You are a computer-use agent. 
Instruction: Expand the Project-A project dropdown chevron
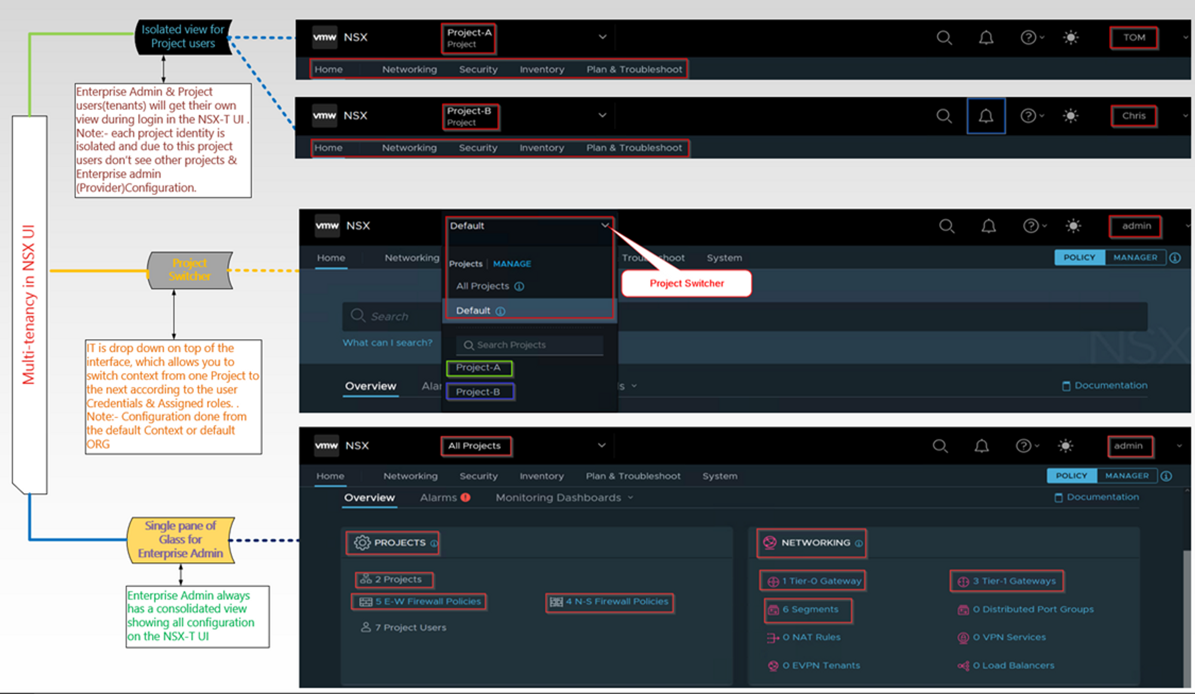pyautogui.click(x=602, y=37)
